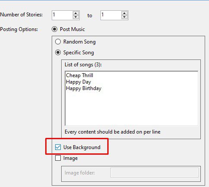Click the "Every content should be added" hint text
209x187 pixels.
pyautogui.click(x=112, y=132)
